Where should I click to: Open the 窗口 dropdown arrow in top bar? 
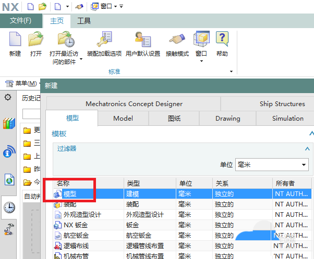coord(116,7)
